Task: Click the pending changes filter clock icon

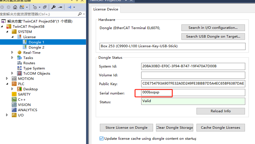Action: (35, 7)
